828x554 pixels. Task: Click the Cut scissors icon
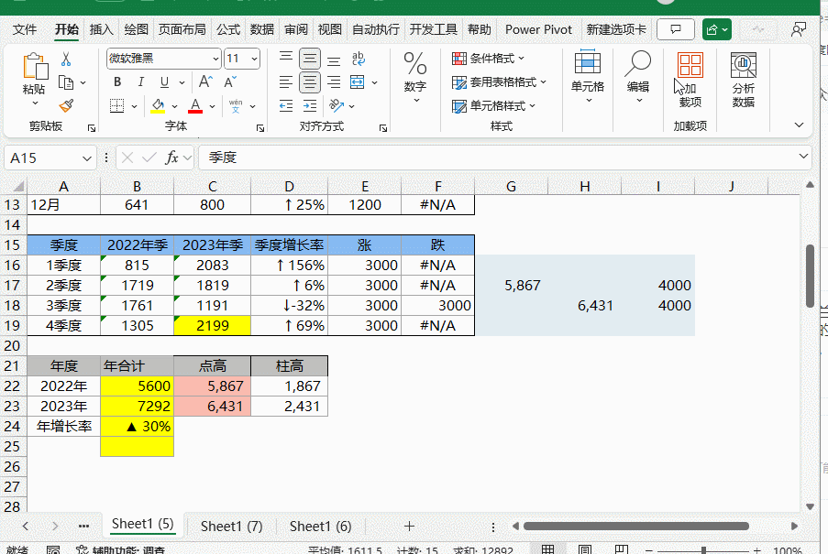(66, 59)
